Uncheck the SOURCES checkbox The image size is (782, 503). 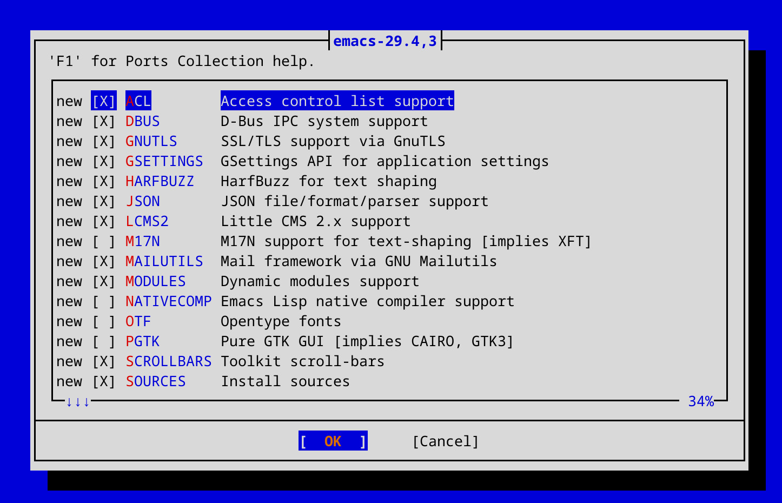point(104,381)
